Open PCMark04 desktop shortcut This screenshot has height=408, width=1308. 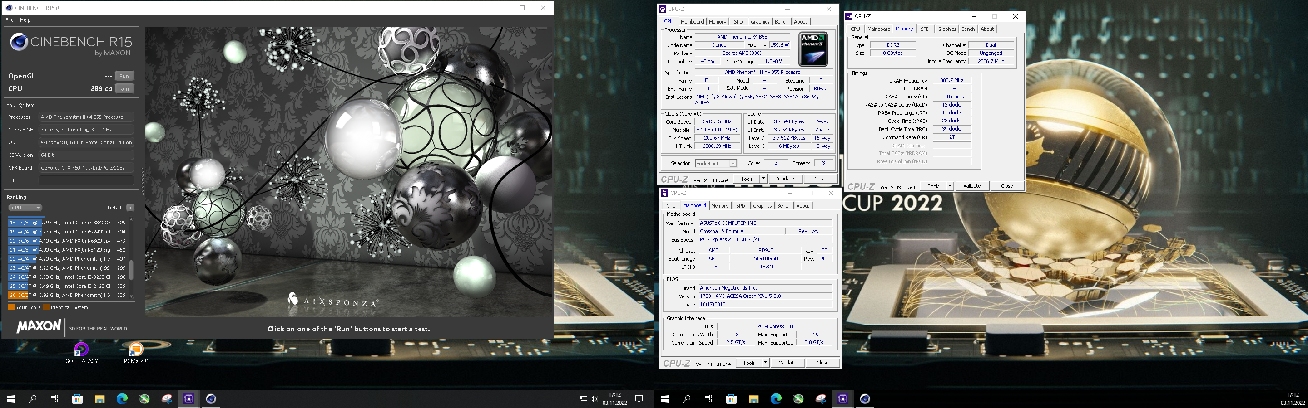click(x=136, y=353)
